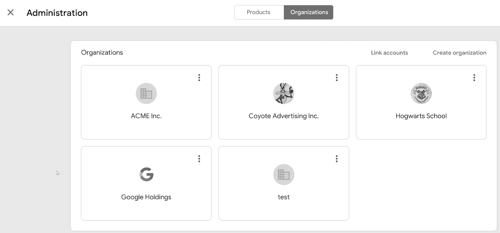
Task: Open the Coyote Advertising Inc. options menu
Action: tap(336, 78)
